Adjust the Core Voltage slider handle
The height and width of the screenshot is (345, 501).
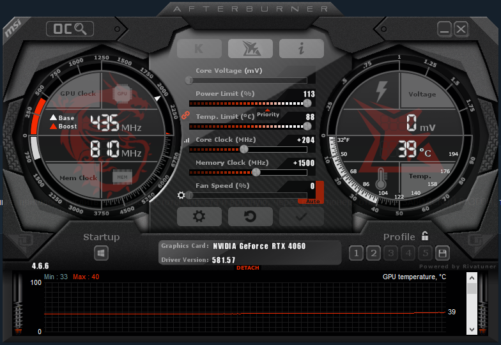pyautogui.click(x=189, y=80)
